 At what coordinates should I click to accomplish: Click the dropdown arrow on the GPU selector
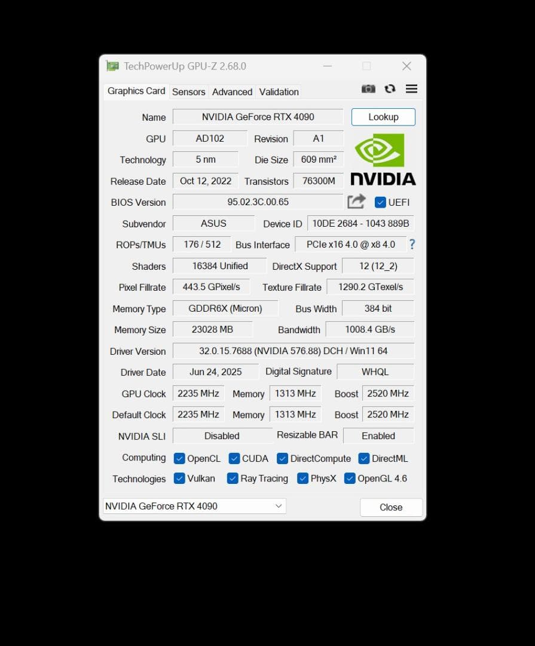278,506
